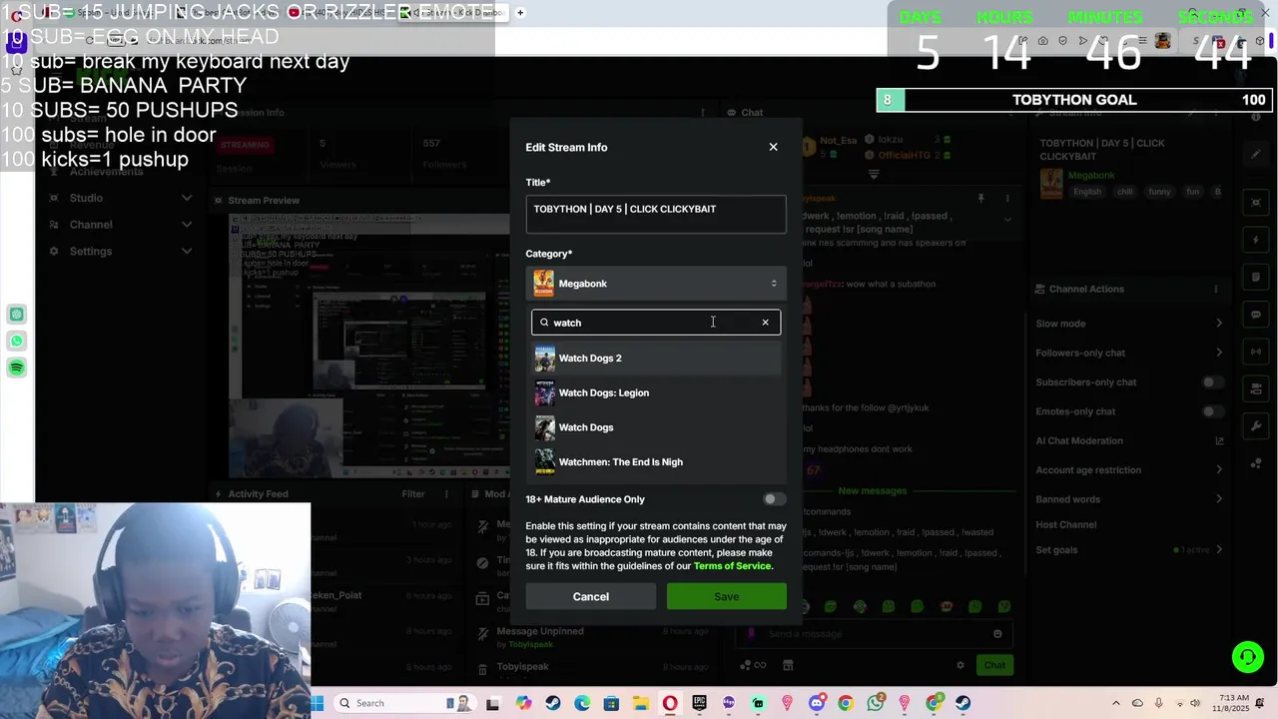Send the chat message with Chat button
The width and height of the screenshot is (1278, 719).
[994, 665]
